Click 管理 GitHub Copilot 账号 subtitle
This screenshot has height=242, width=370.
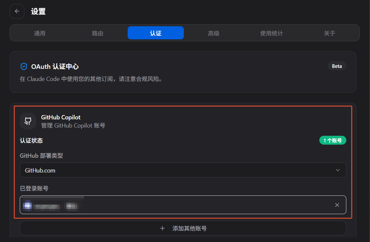[x=73, y=126]
